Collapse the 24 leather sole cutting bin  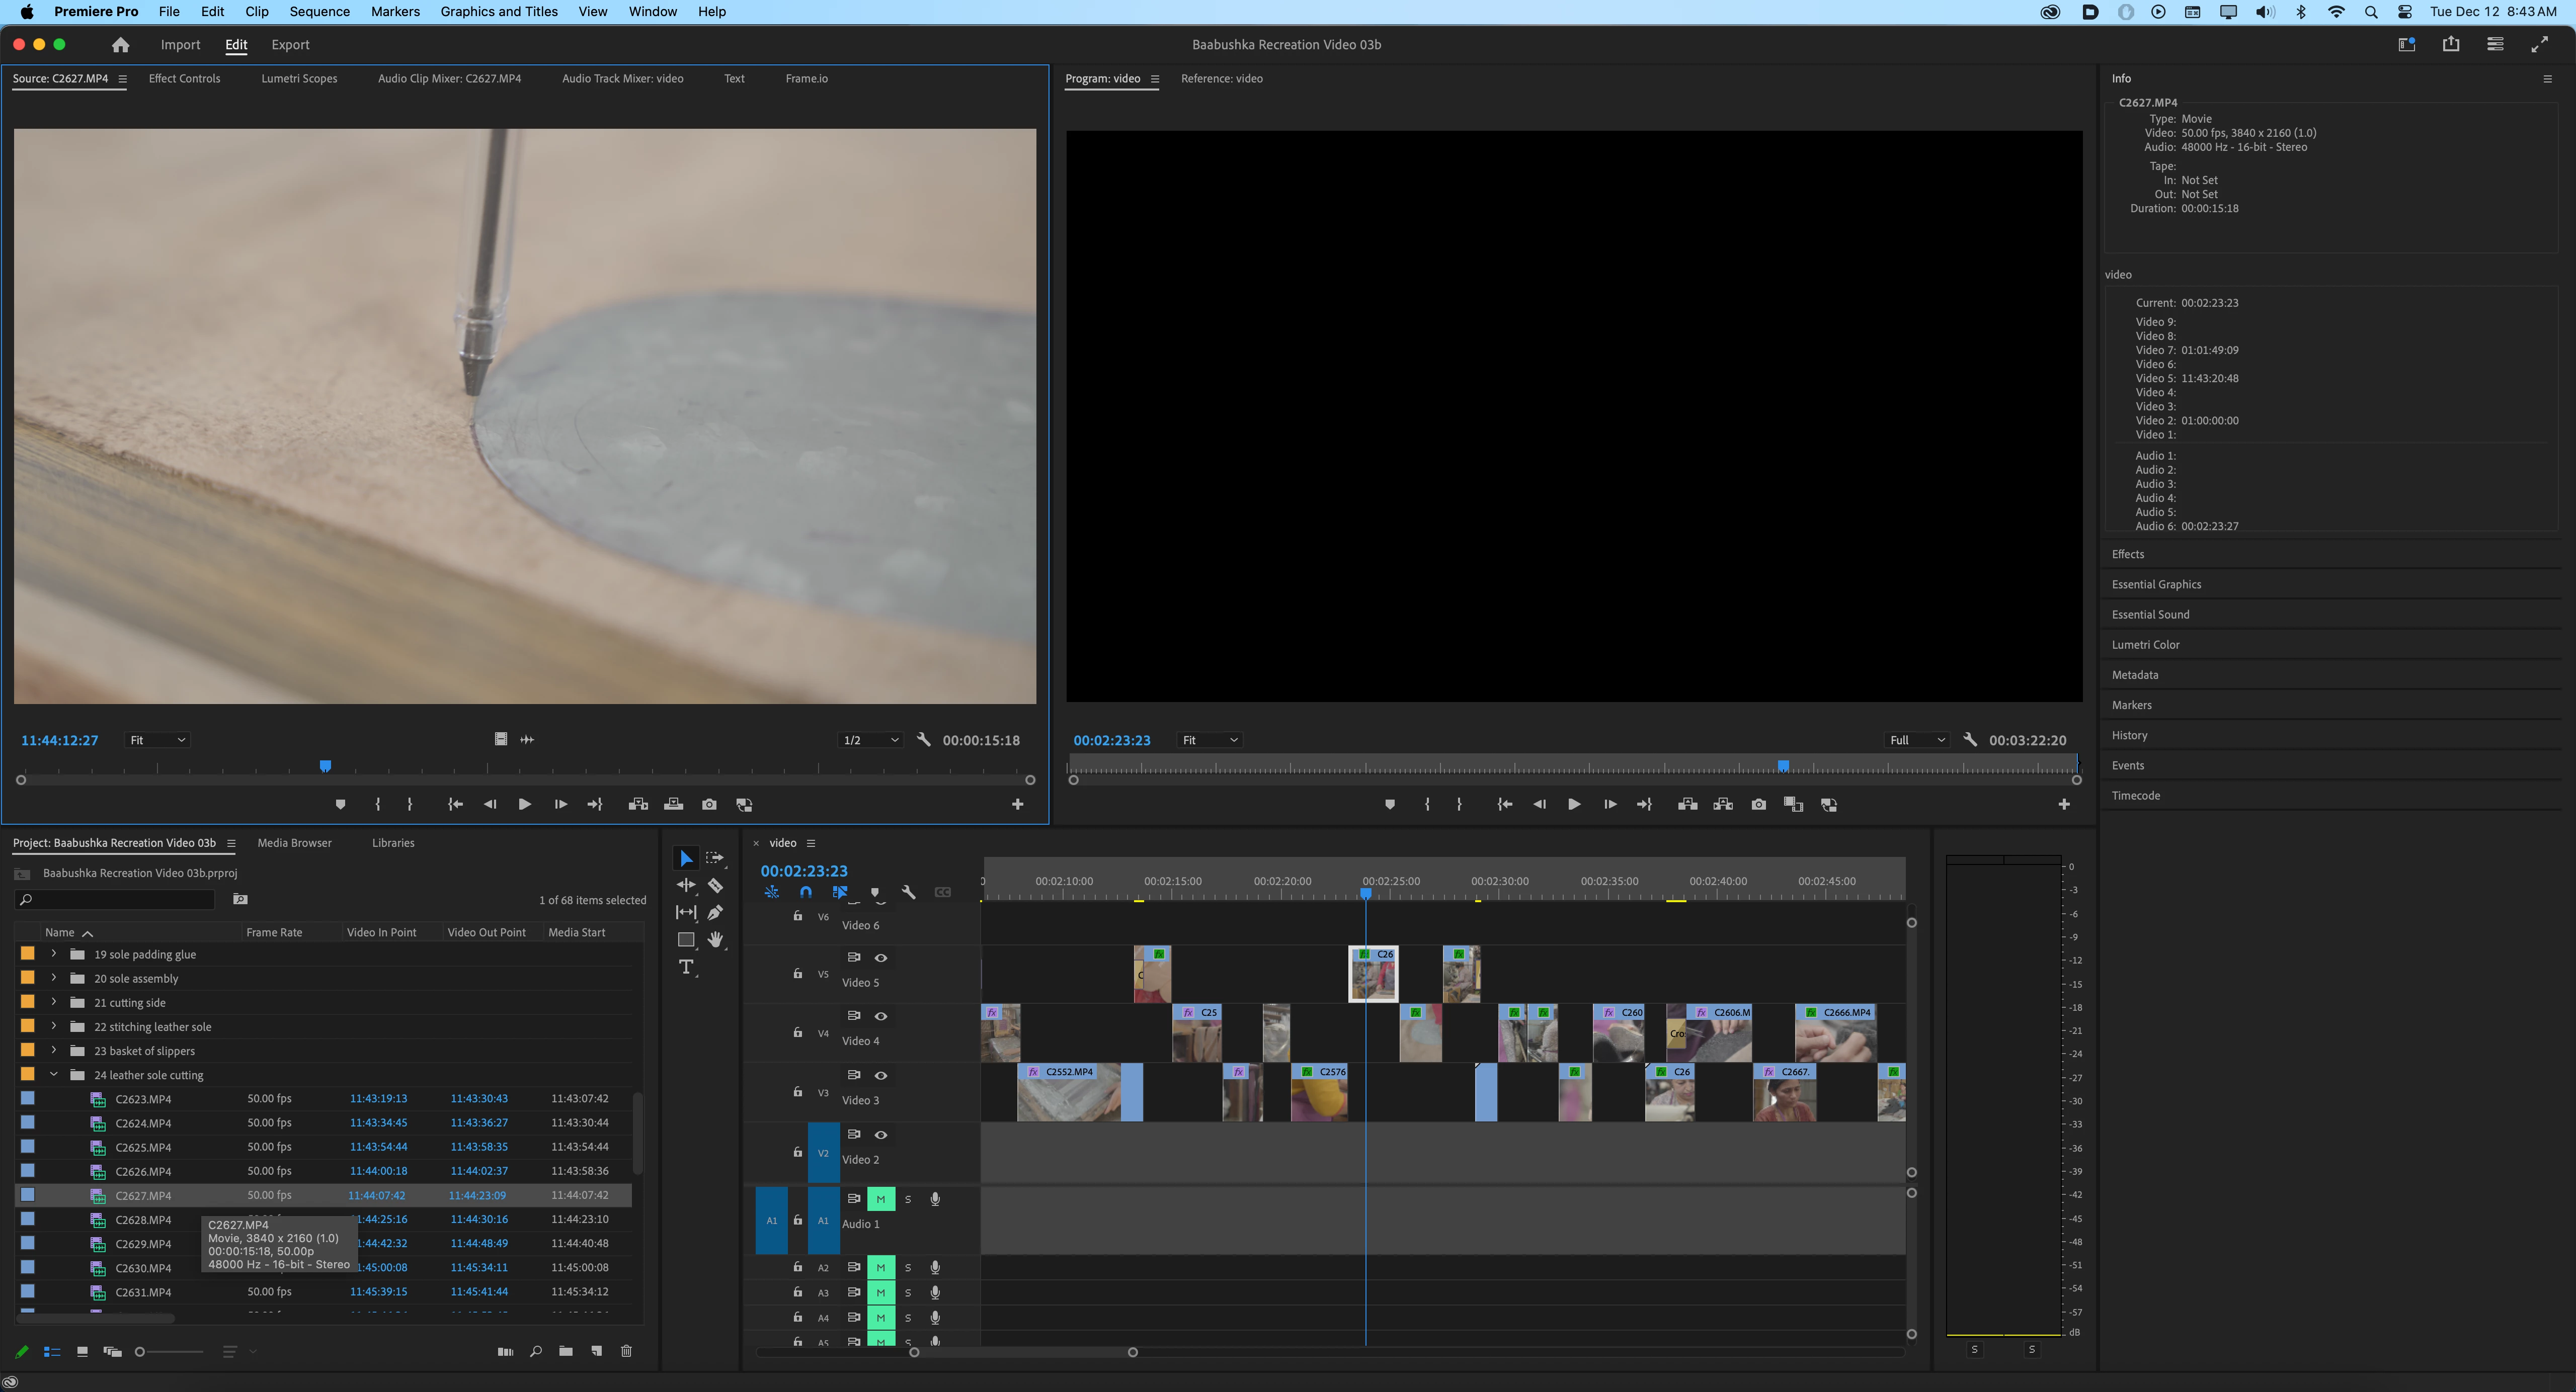click(54, 1075)
